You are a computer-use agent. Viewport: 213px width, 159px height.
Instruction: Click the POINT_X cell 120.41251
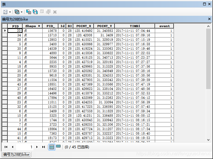84,116
